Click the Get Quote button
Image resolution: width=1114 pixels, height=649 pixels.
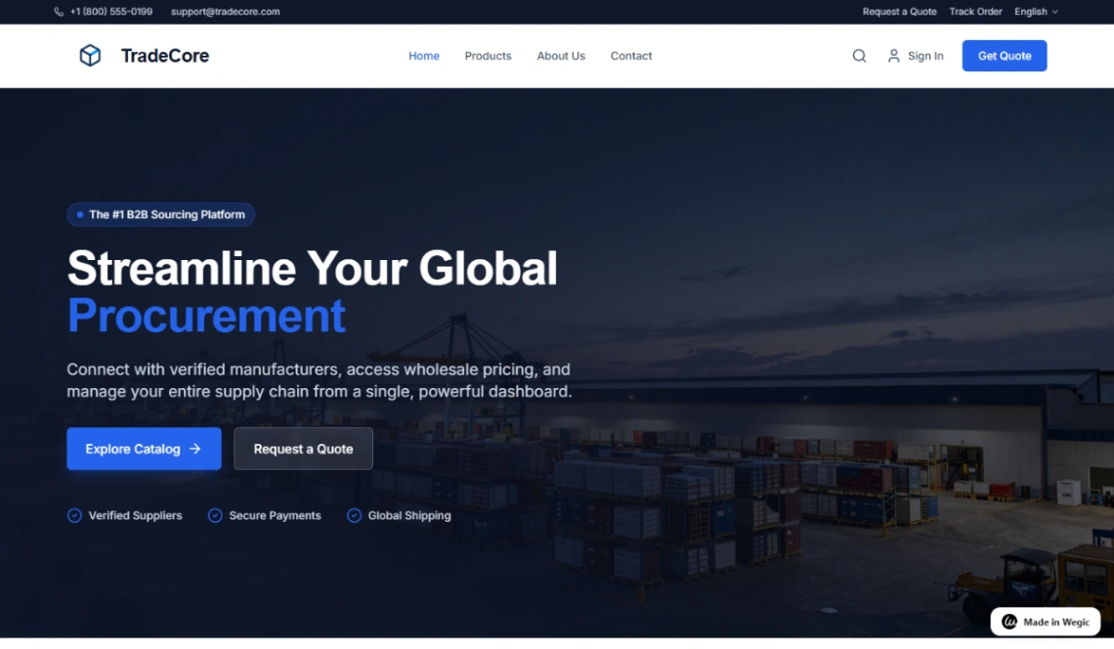pyautogui.click(x=1004, y=56)
